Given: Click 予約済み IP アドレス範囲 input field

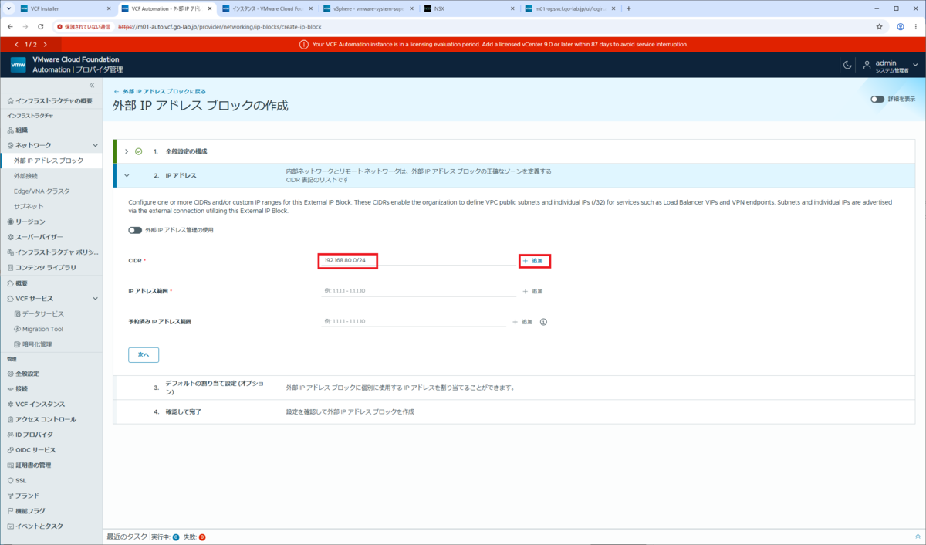Looking at the screenshot, I should pyautogui.click(x=414, y=321).
